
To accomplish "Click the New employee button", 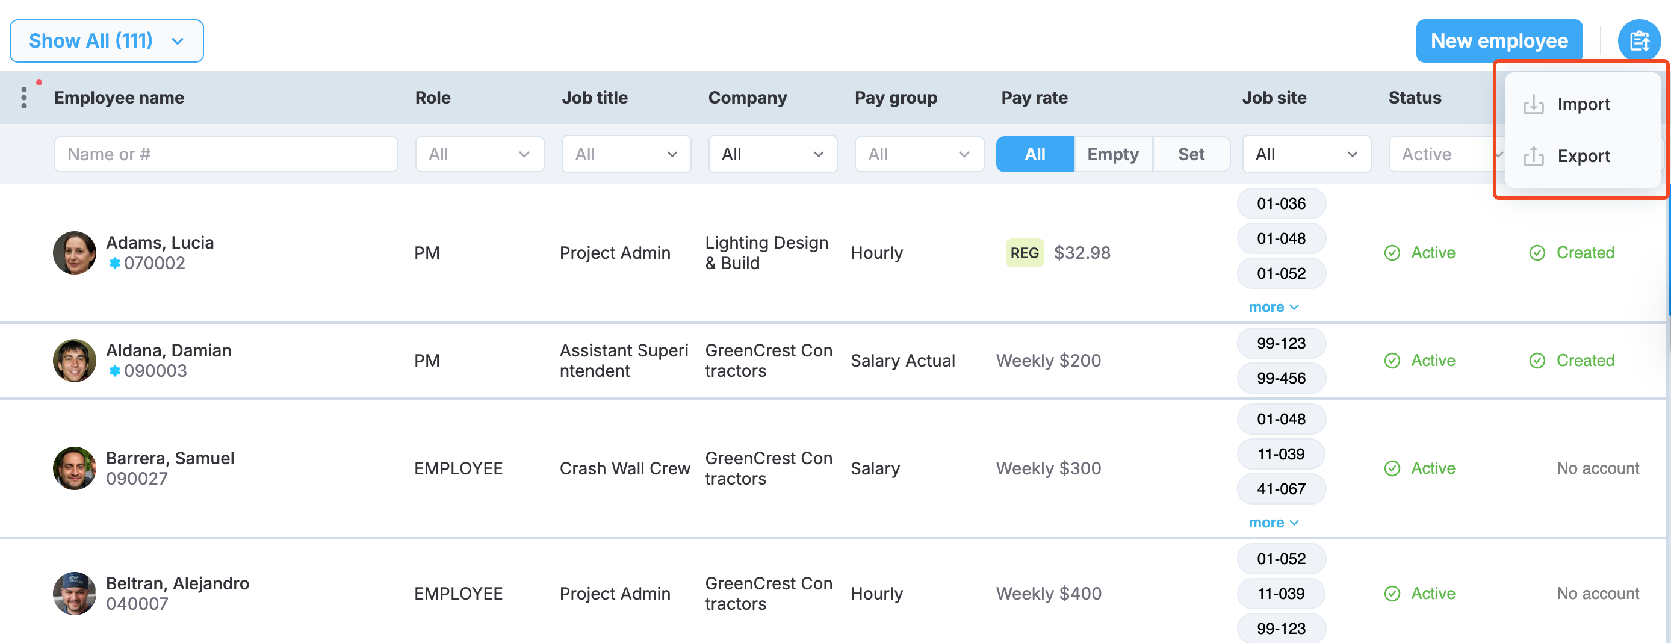I will pyautogui.click(x=1499, y=41).
